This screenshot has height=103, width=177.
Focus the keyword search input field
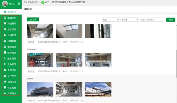tap(152, 20)
